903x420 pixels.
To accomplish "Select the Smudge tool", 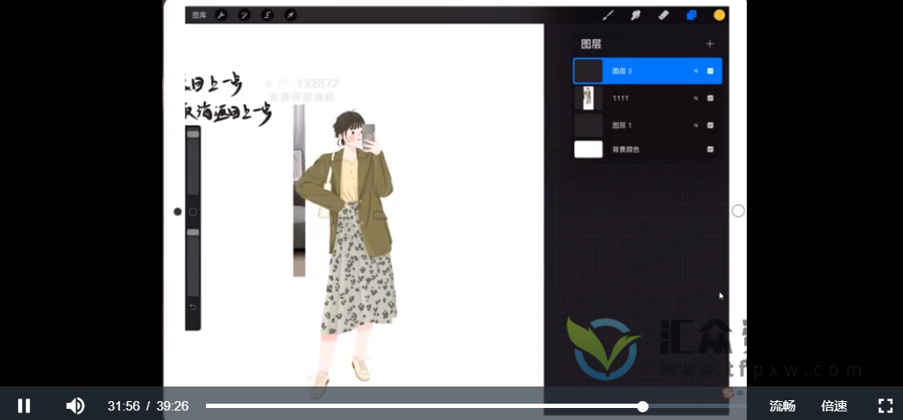I will pos(636,15).
